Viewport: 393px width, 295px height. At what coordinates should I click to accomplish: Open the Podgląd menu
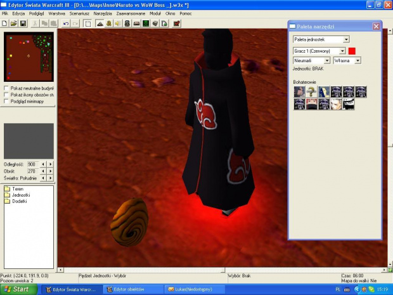[x=37, y=13]
